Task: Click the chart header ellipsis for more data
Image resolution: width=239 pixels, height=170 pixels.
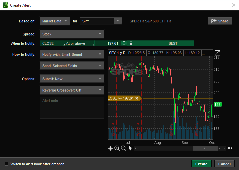Action: tap(203, 53)
